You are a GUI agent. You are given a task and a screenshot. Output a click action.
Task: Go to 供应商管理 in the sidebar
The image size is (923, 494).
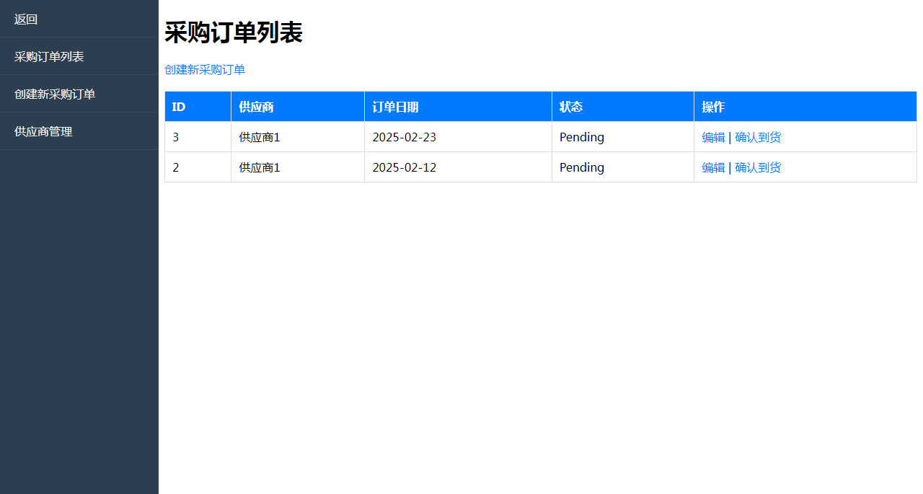click(43, 132)
